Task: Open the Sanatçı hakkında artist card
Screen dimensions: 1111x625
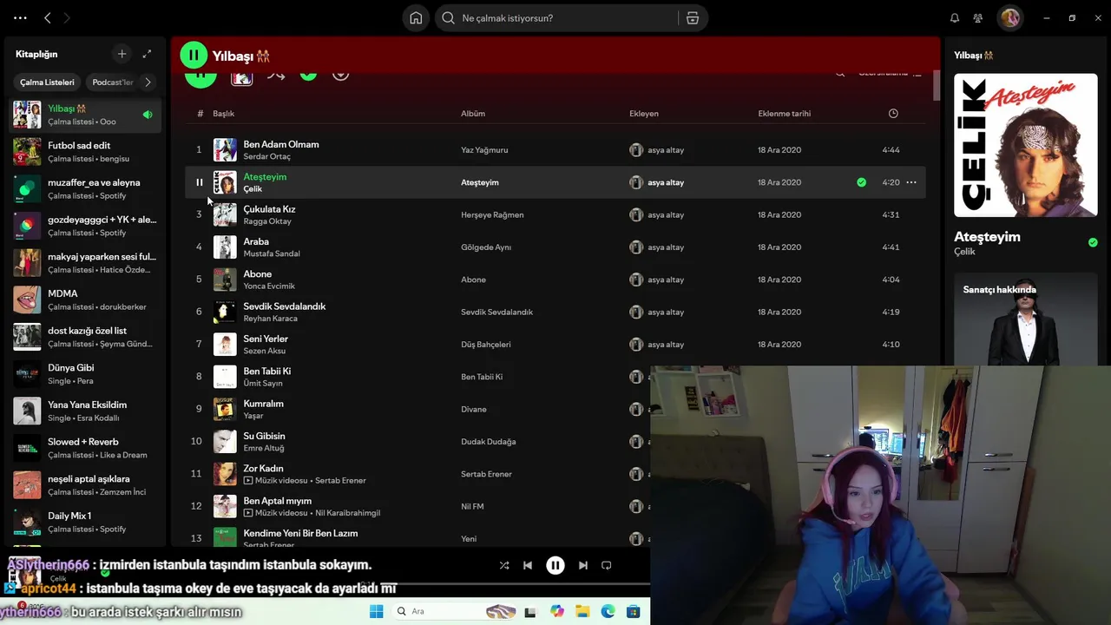Action: point(1025,319)
